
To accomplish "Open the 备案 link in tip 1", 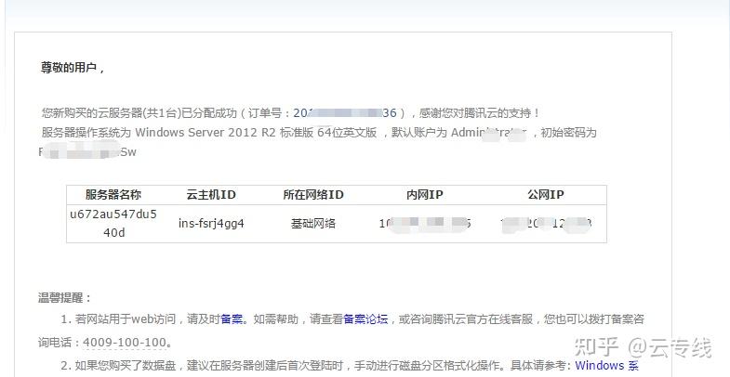I will 232,319.
